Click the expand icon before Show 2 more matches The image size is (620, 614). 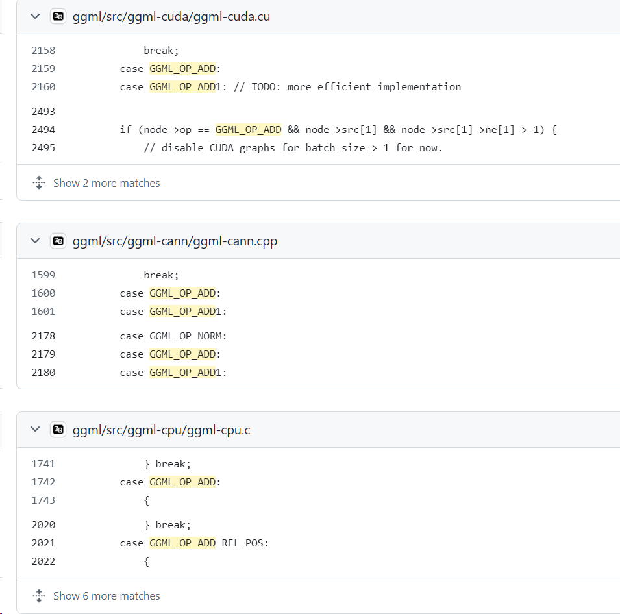pos(39,183)
